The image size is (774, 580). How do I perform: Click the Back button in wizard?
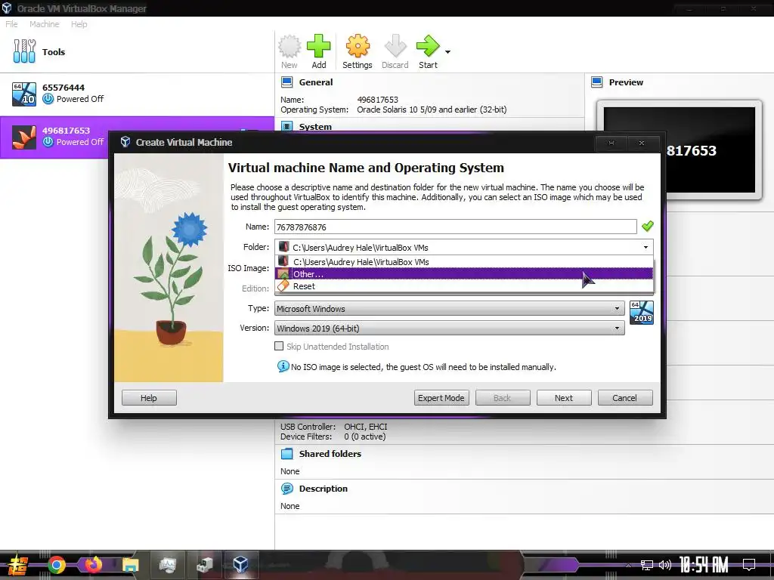pos(503,398)
